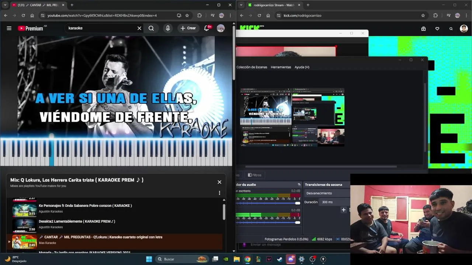
Task: Click the Duración 300 ms field
Action: coord(335,202)
